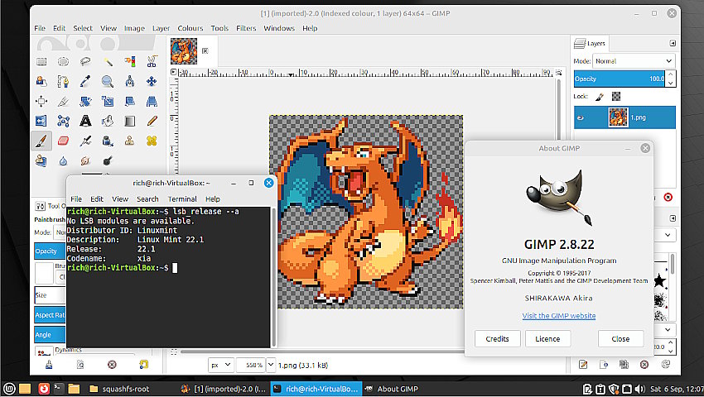
Task: Select the Fuzzy Select magic wand tool
Action: click(x=108, y=61)
